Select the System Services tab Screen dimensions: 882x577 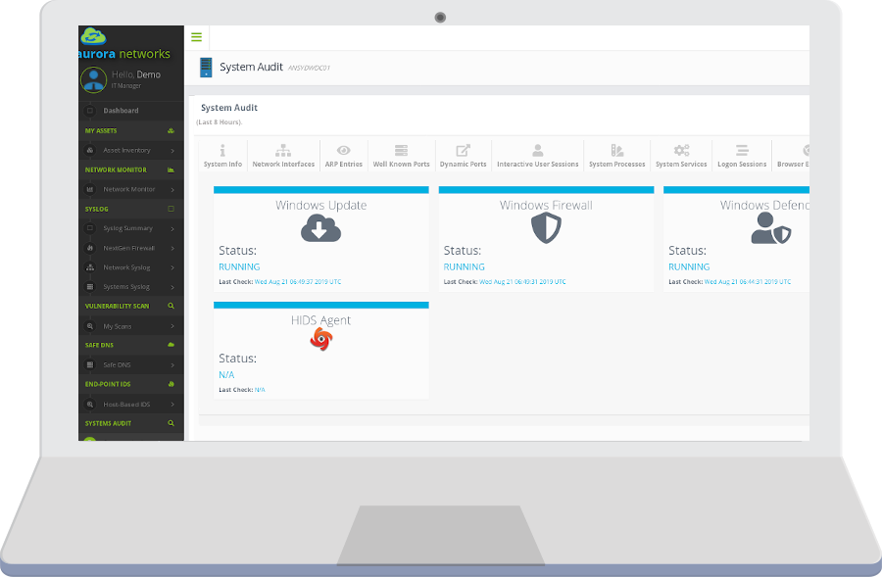point(681,155)
